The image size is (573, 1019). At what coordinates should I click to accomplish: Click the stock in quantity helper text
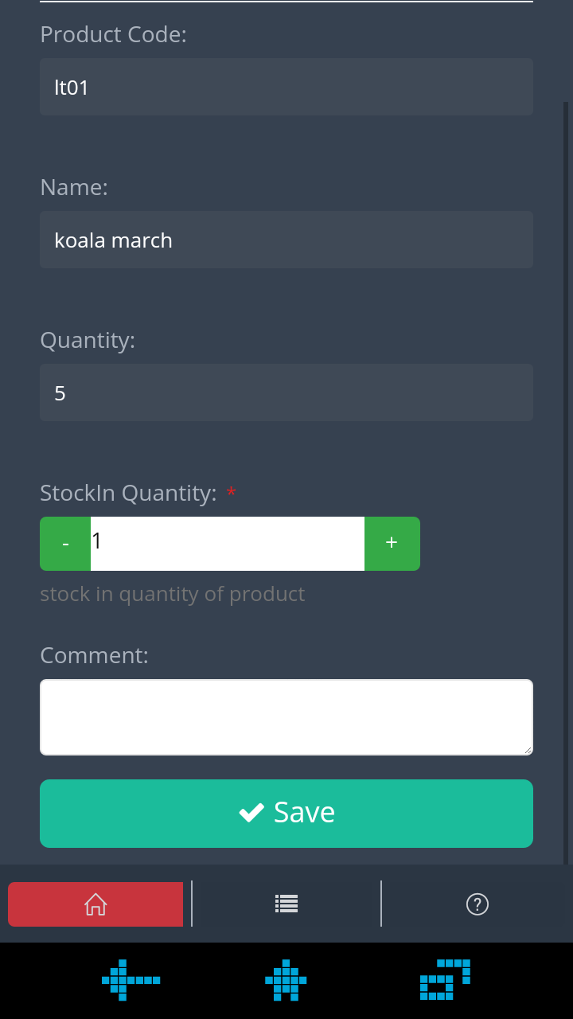[x=173, y=595]
